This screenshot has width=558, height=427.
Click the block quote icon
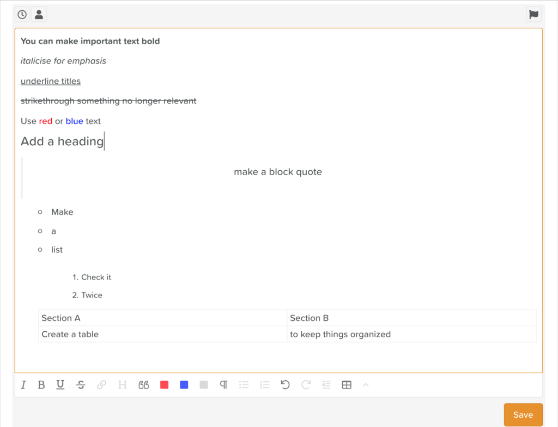tap(144, 385)
